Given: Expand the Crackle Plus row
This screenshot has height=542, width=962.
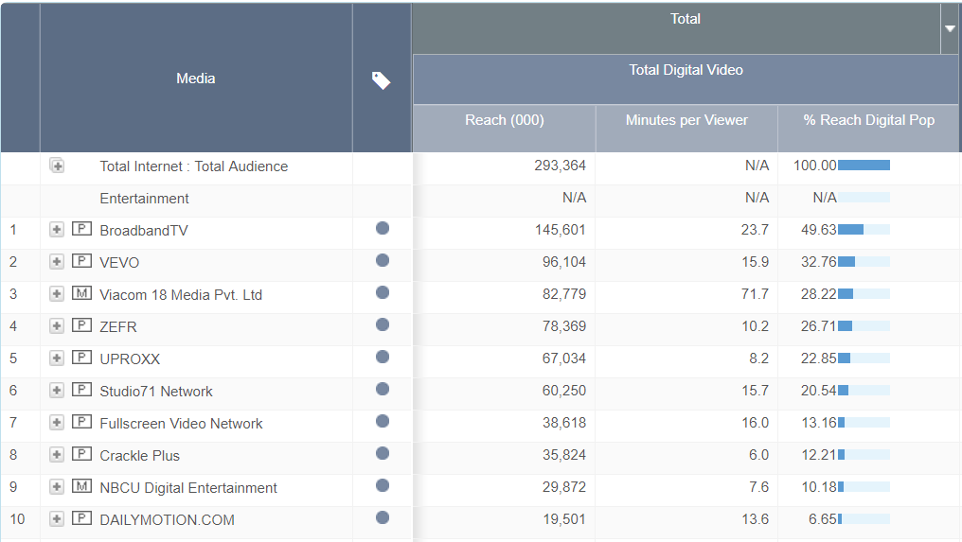Looking at the screenshot, I should point(57,454).
